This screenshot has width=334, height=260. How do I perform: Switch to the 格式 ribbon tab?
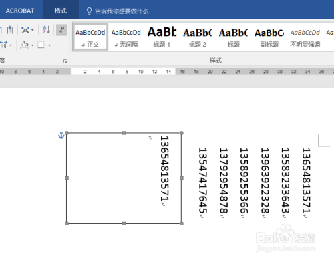pos(61,11)
